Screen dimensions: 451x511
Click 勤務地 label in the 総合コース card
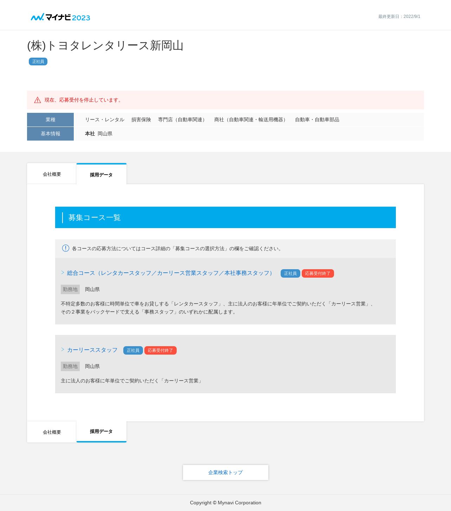point(70,289)
